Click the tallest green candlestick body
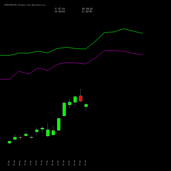Viewport: 171px width, 171px height. (x=64, y=109)
